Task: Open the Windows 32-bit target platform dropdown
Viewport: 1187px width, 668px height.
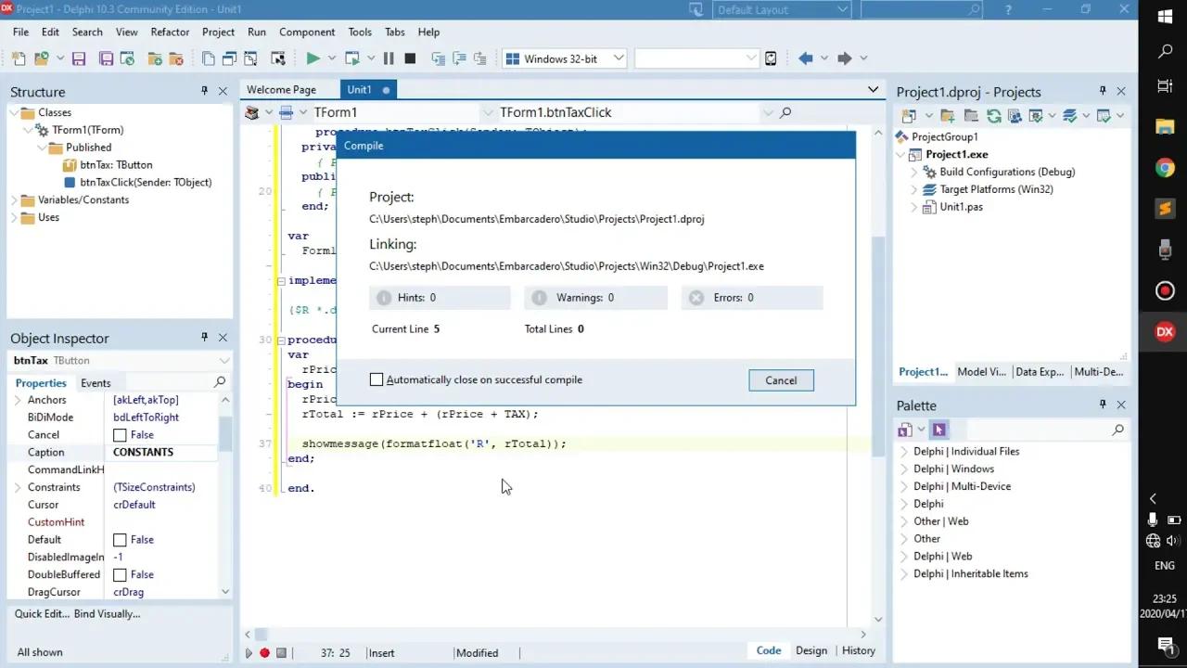Action: pyautogui.click(x=618, y=58)
